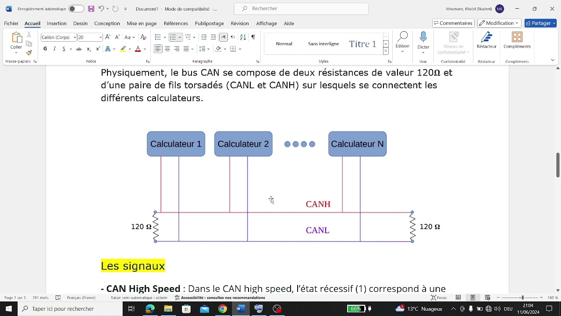
Task: Open spelling check icon in status bar
Action: click(x=58, y=298)
